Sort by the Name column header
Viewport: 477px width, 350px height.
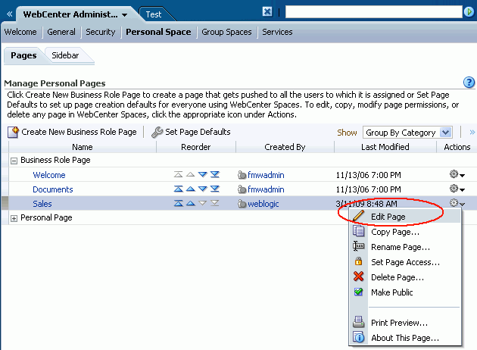pos(83,147)
